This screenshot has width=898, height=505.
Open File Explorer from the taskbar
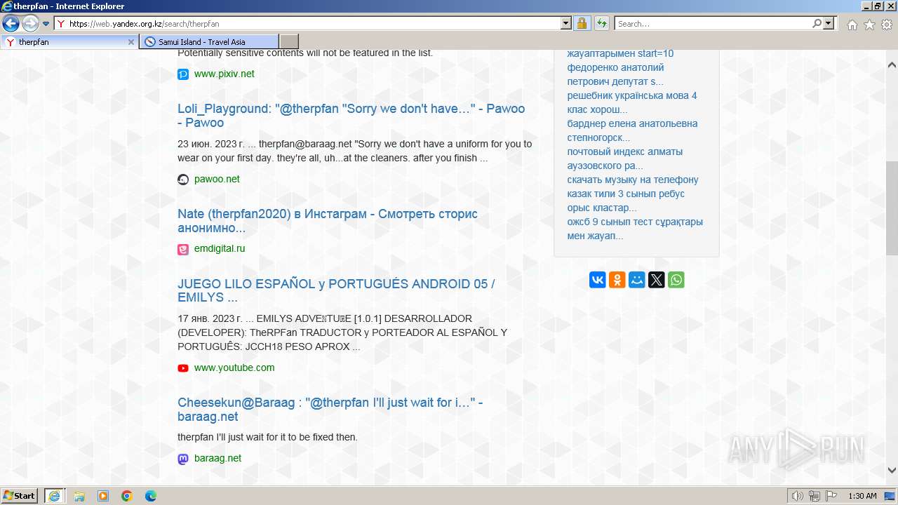[79, 496]
